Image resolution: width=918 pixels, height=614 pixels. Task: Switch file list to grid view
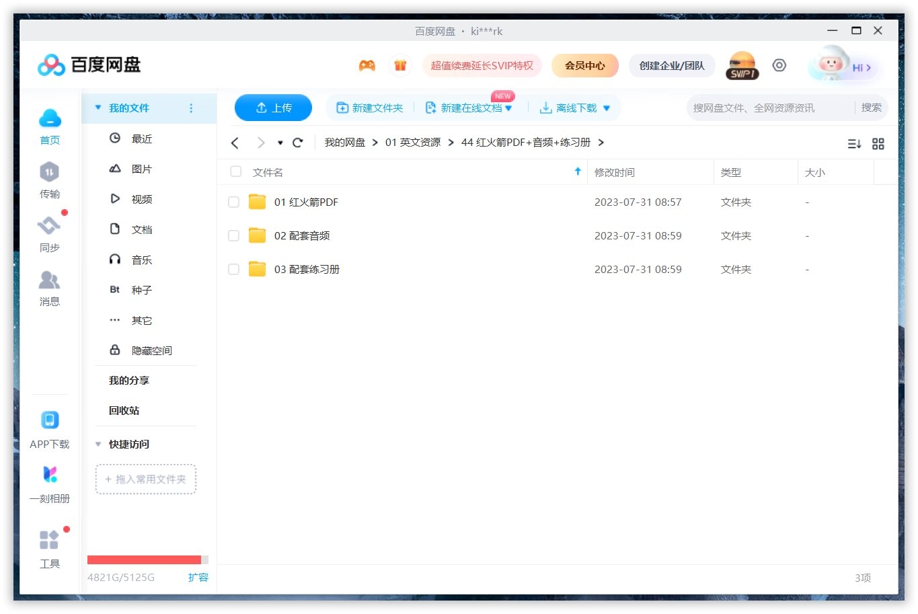tap(878, 143)
